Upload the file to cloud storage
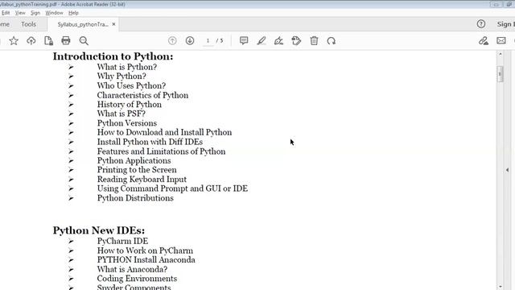Screen dimensions: 515x290 tap(31, 41)
